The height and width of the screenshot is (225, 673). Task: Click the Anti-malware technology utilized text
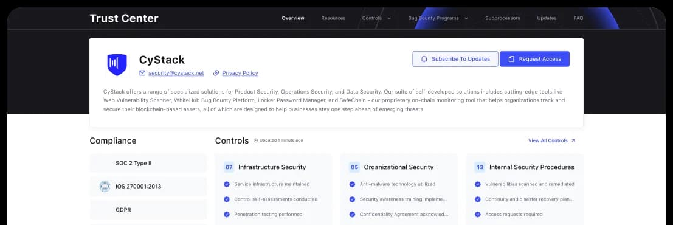398,184
